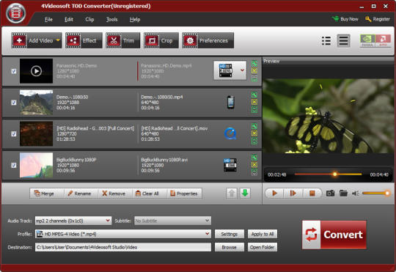
Task: Click the Convert button
Action: click(334, 235)
